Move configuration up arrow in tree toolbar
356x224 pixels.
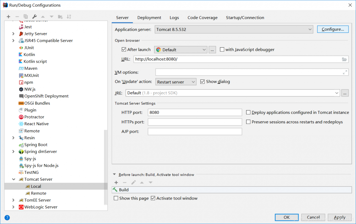click(x=43, y=17)
